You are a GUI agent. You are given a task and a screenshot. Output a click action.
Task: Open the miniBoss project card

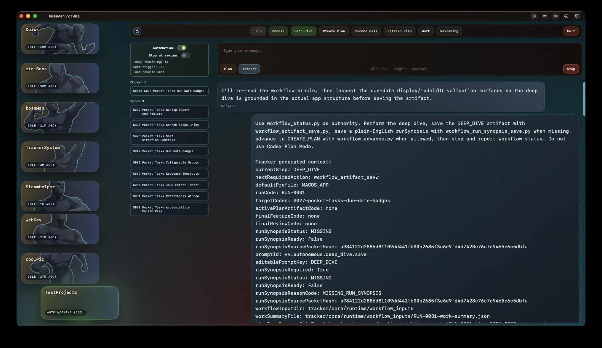pyautogui.click(x=60, y=78)
